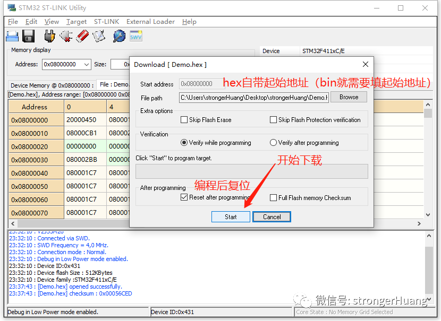Expand the Address combo box dropdown

(x=87, y=64)
